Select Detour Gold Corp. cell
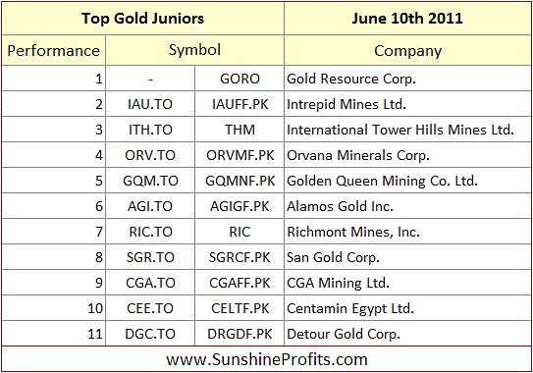Viewport: 533px width, 373px height. (x=407, y=334)
